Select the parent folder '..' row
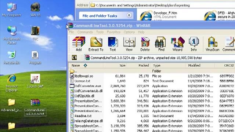235x132 pixels. (152, 71)
